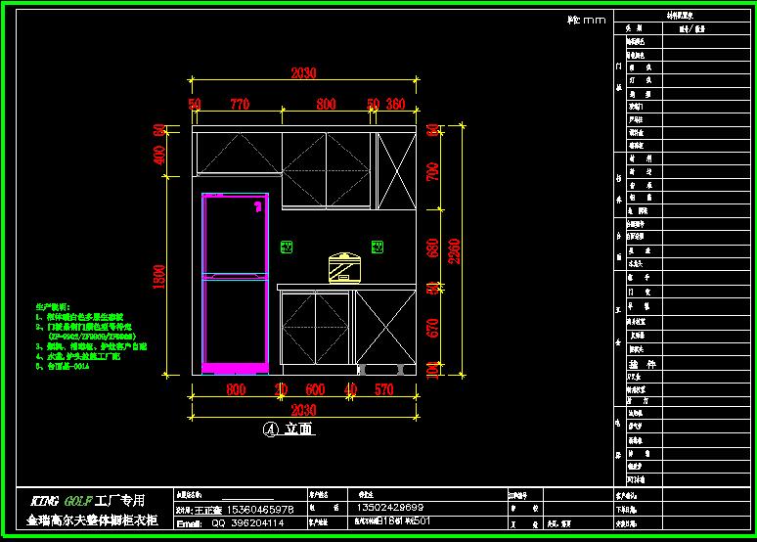This screenshot has width=757, height=542.
Task: Click the 2030 dimension on the topmost dimension line
Action: pos(303,73)
